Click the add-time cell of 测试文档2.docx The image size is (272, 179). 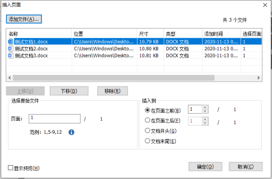point(221,49)
